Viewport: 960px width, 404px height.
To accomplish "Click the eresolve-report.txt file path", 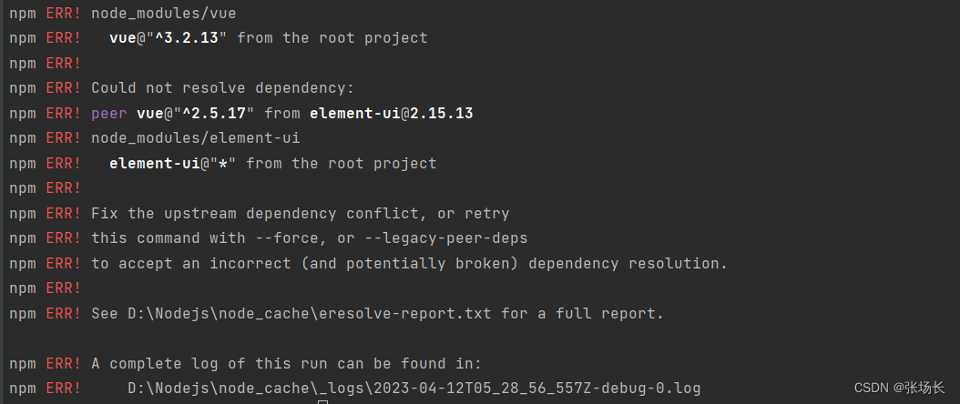I will 309,314.
